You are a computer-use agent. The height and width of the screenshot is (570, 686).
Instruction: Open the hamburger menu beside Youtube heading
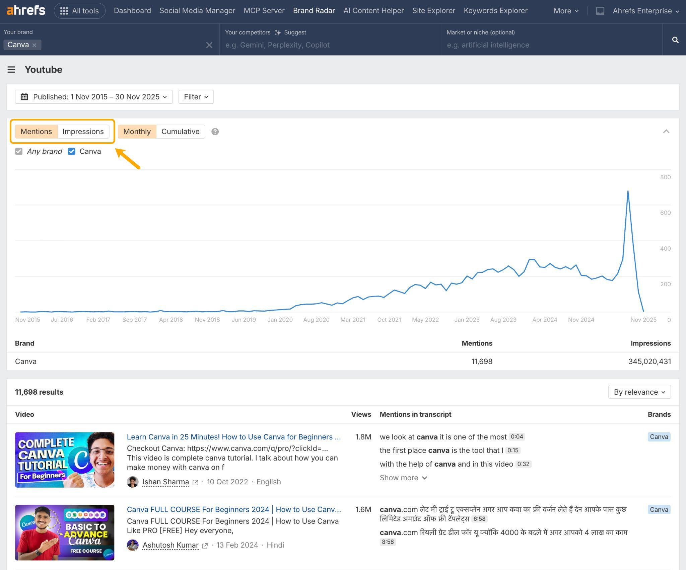click(x=11, y=70)
